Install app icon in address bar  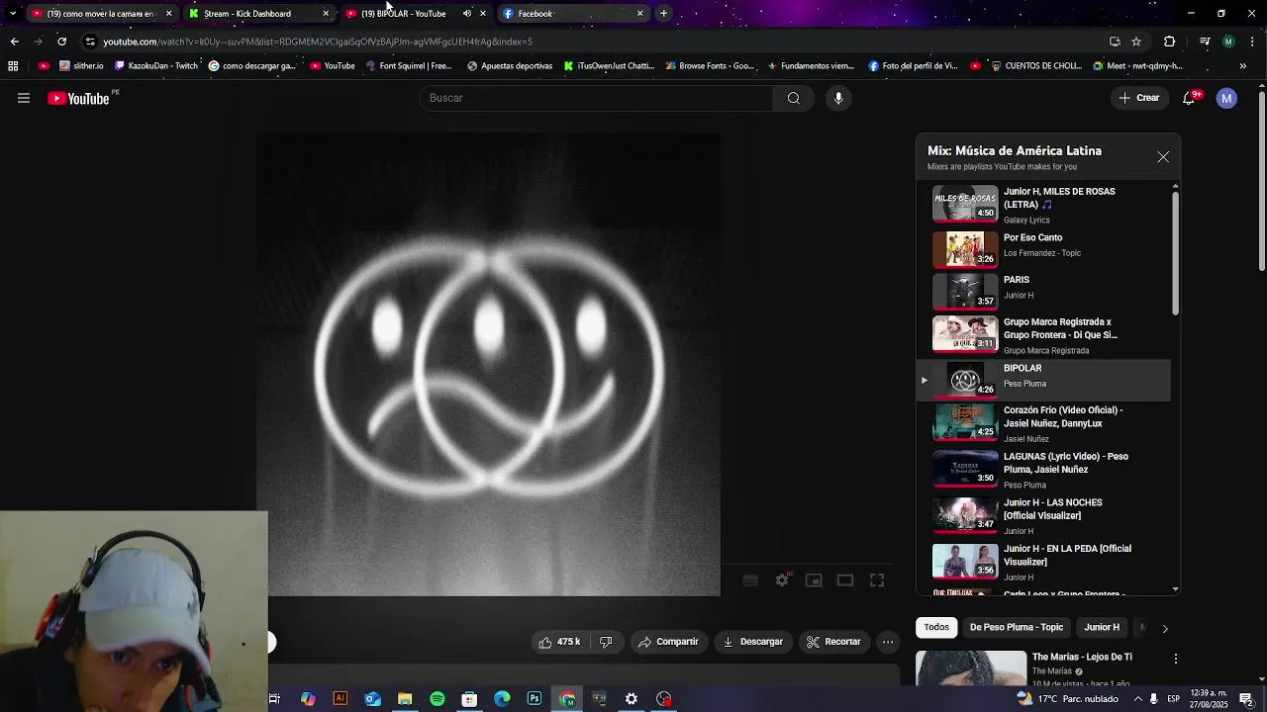(x=1115, y=42)
